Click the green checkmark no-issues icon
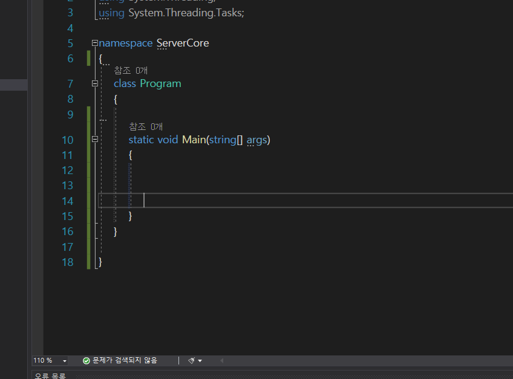This screenshot has width=513, height=379. point(87,361)
